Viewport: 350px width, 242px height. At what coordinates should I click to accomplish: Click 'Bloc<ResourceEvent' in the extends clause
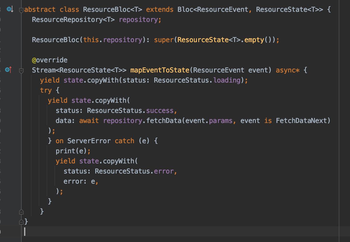[213, 10]
